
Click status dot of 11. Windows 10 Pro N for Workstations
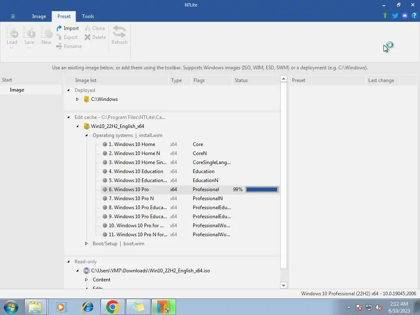click(105, 235)
